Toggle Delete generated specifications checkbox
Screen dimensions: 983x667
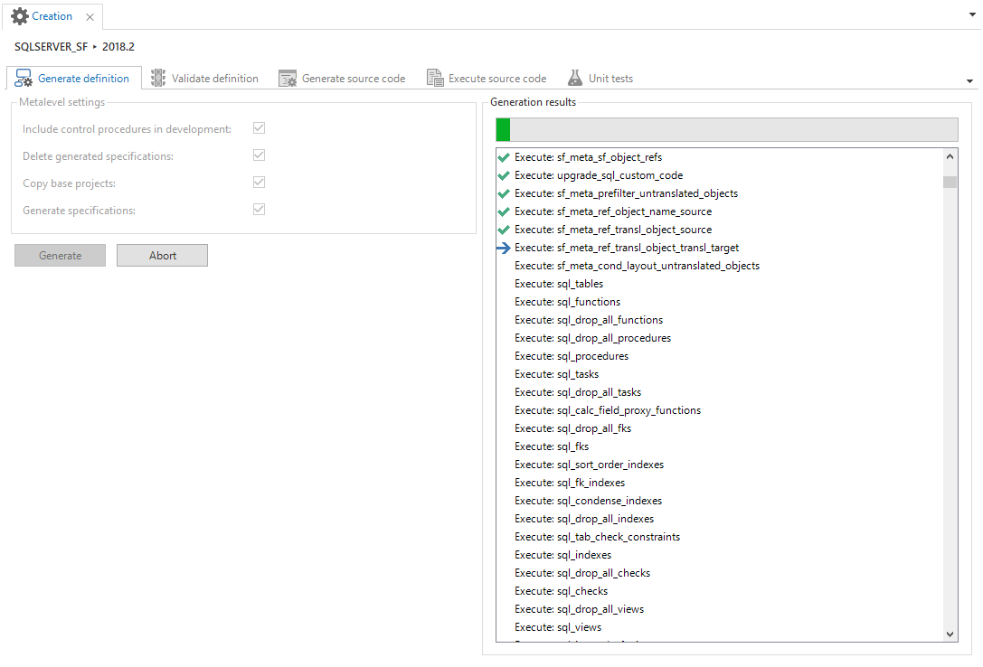point(260,155)
